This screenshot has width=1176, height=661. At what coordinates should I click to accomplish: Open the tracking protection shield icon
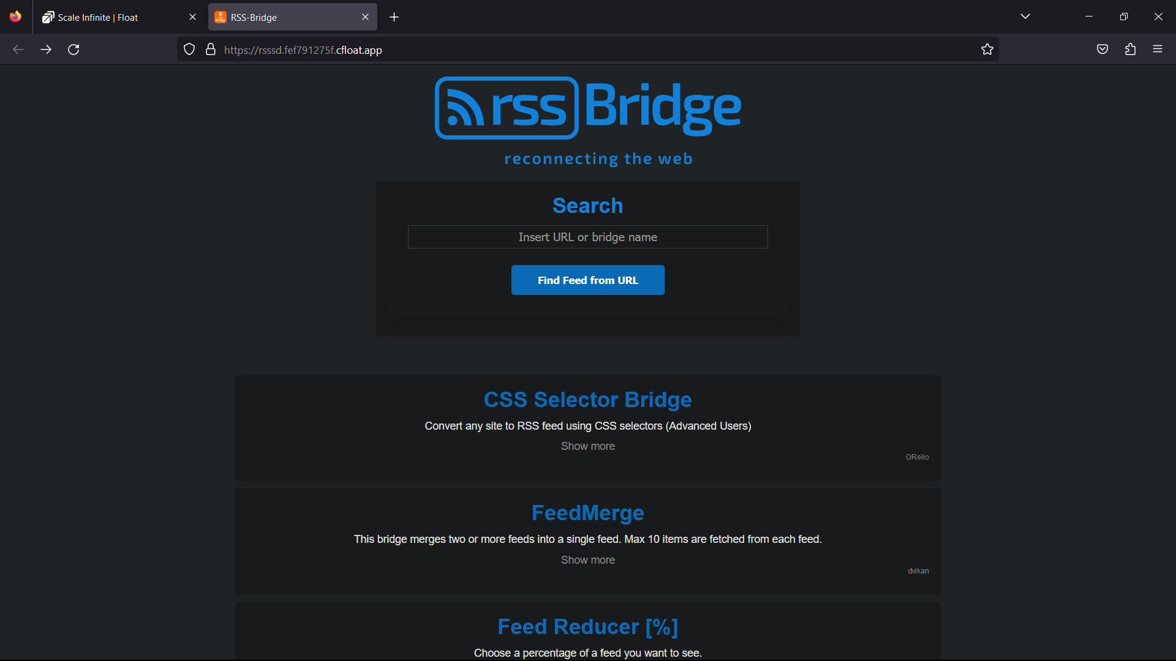coord(189,50)
